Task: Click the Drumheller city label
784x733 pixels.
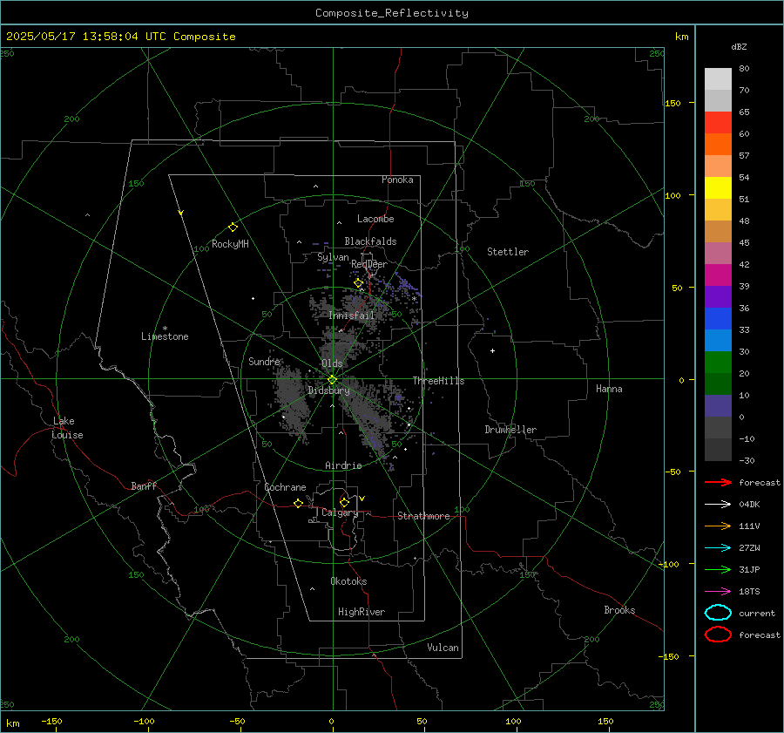Action: (x=510, y=430)
